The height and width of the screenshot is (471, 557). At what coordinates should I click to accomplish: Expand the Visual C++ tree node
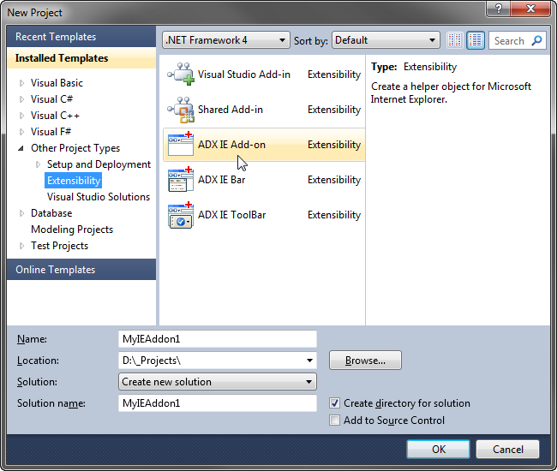click(21, 116)
